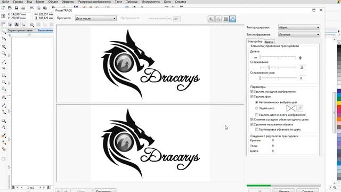Open the Правка menu
The height and width of the screenshot is (192, 341).
[18, 2]
